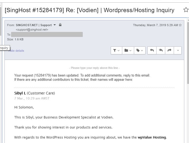Click the left pane scrollbar

pos(1,21)
